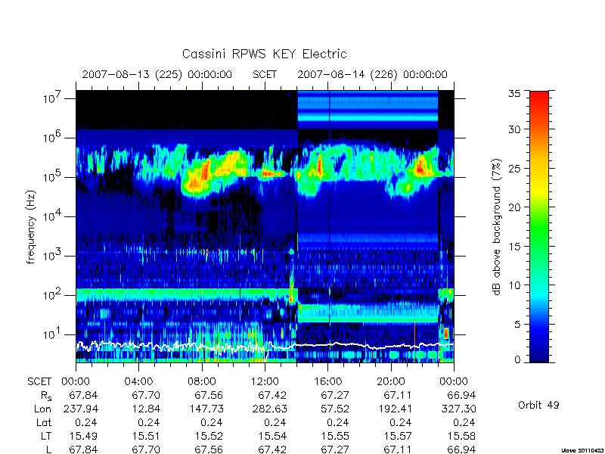
Task: Click the Rs row header
Action: click(x=46, y=396)
